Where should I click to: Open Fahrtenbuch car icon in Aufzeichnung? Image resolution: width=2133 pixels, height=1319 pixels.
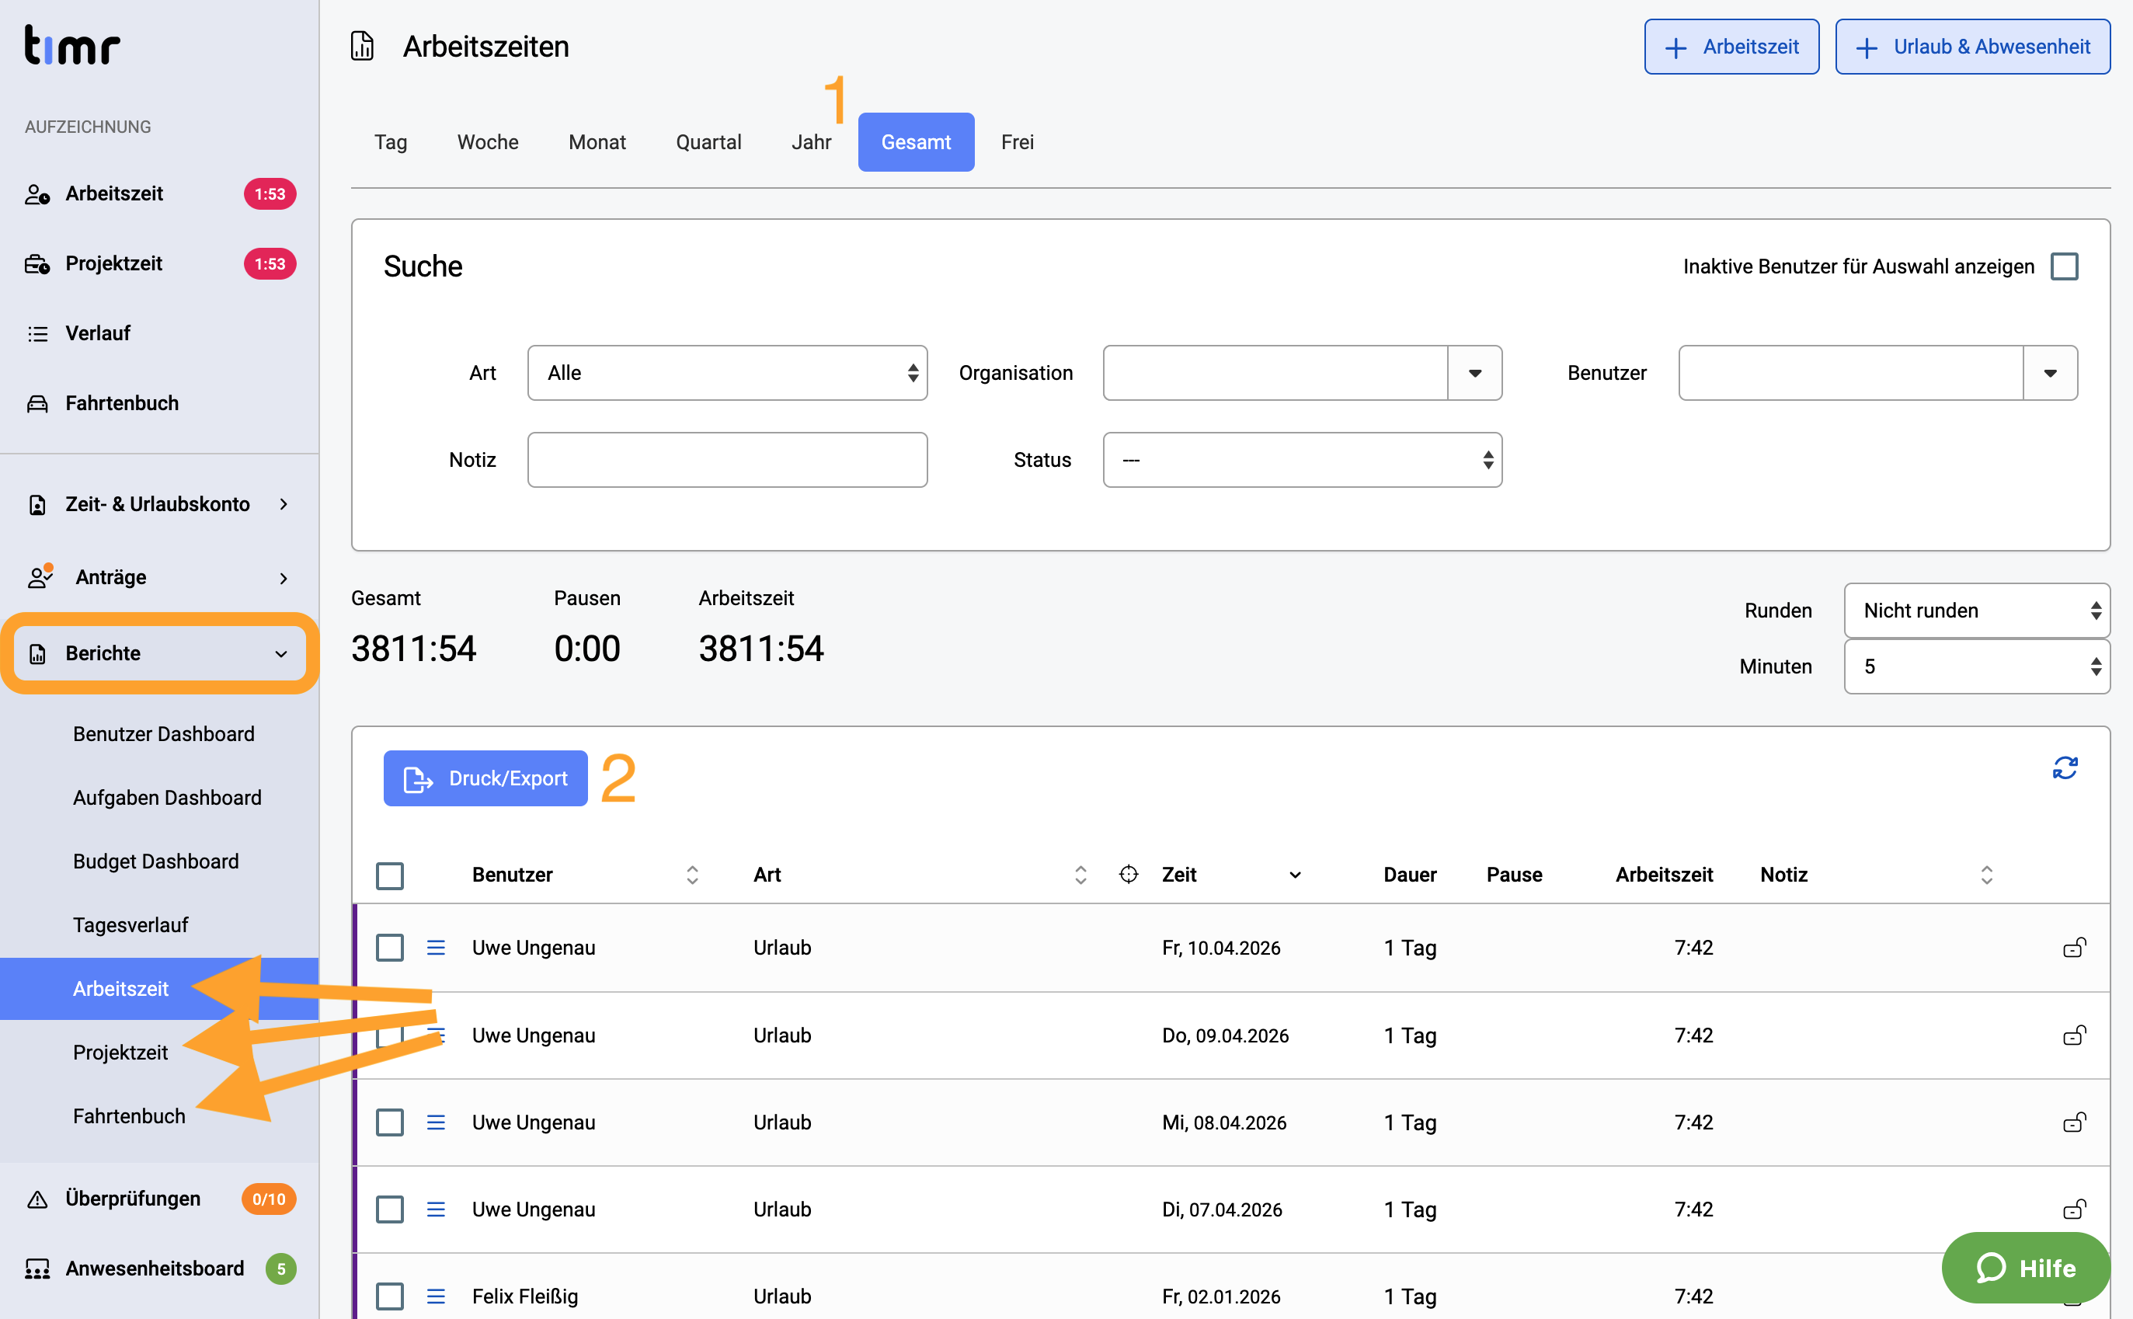pos(37,403)
